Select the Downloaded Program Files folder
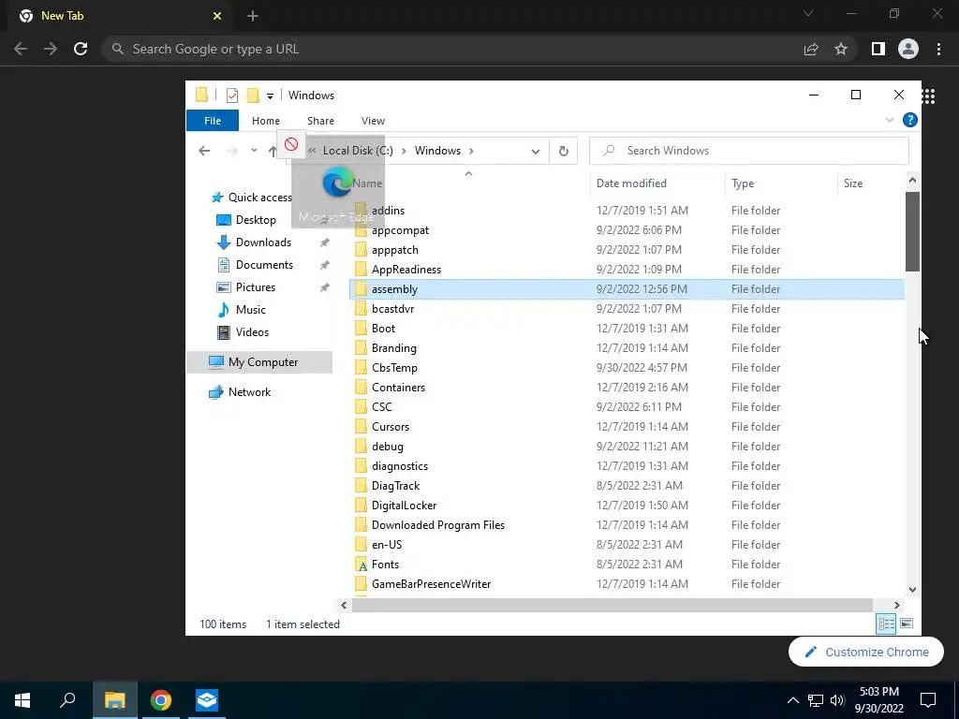 pyautogui.click(x=438, y=524)
